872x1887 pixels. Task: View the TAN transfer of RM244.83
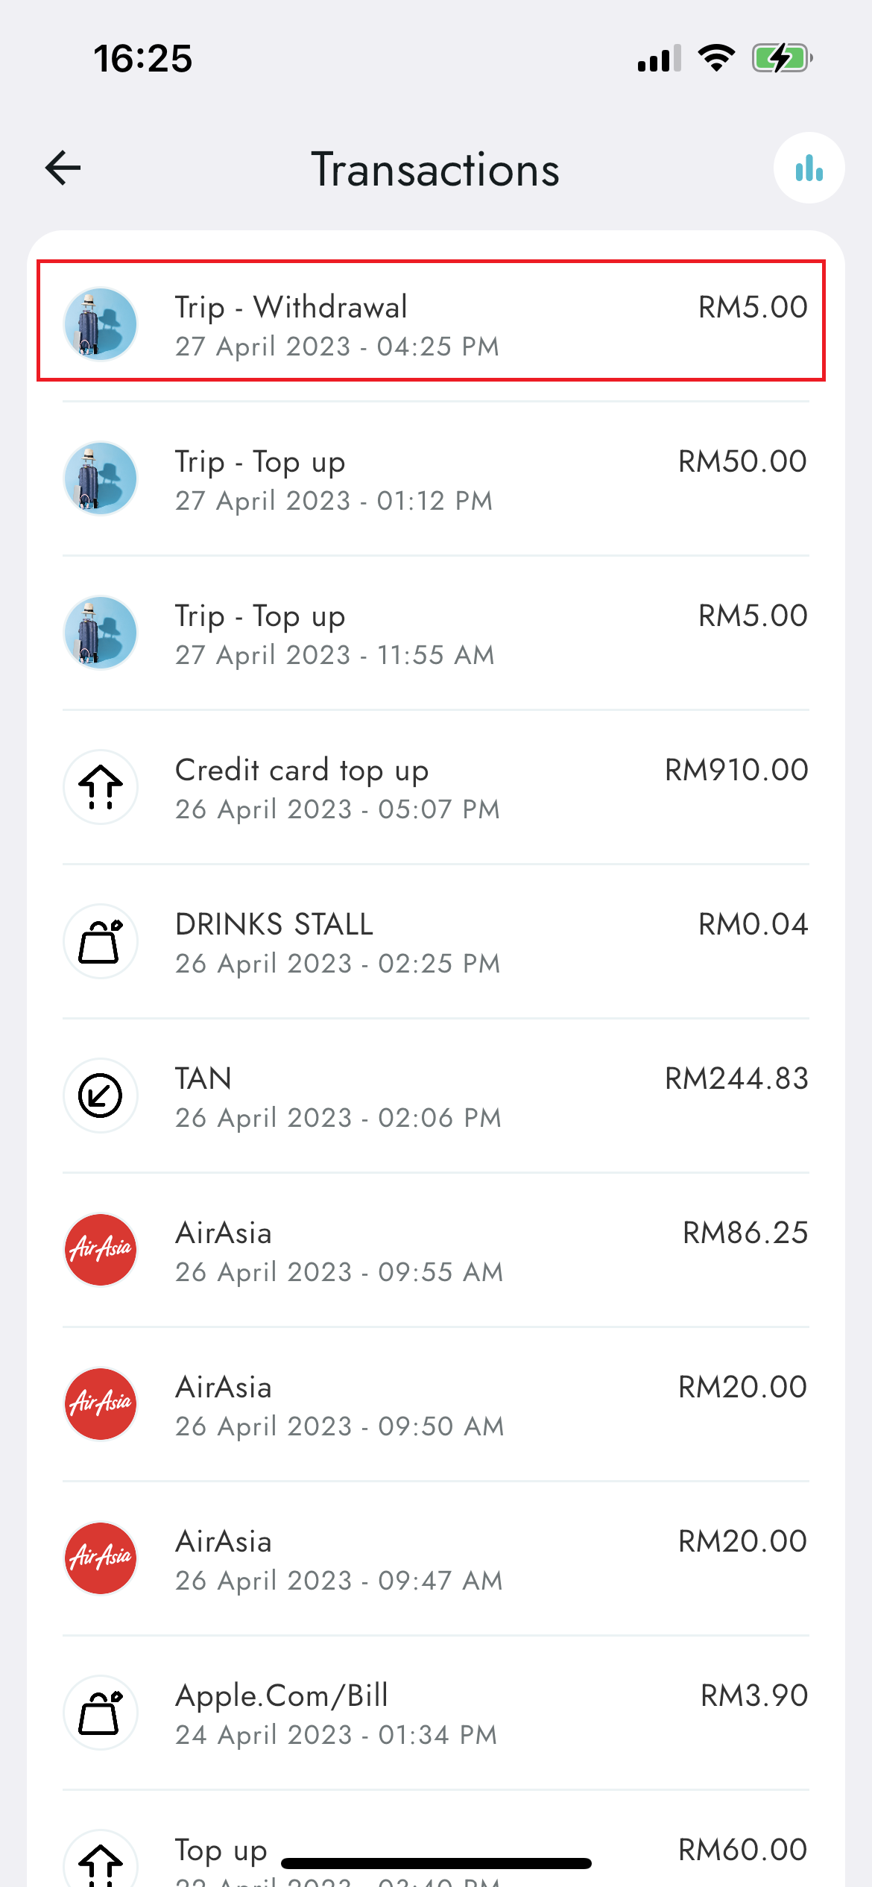point(436,1096)
